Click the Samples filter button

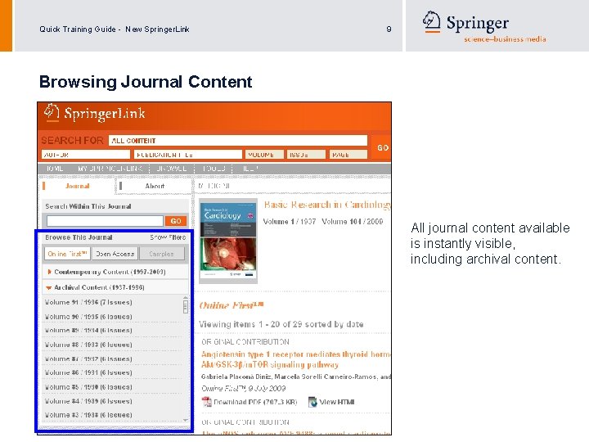(x=161, y=254)
